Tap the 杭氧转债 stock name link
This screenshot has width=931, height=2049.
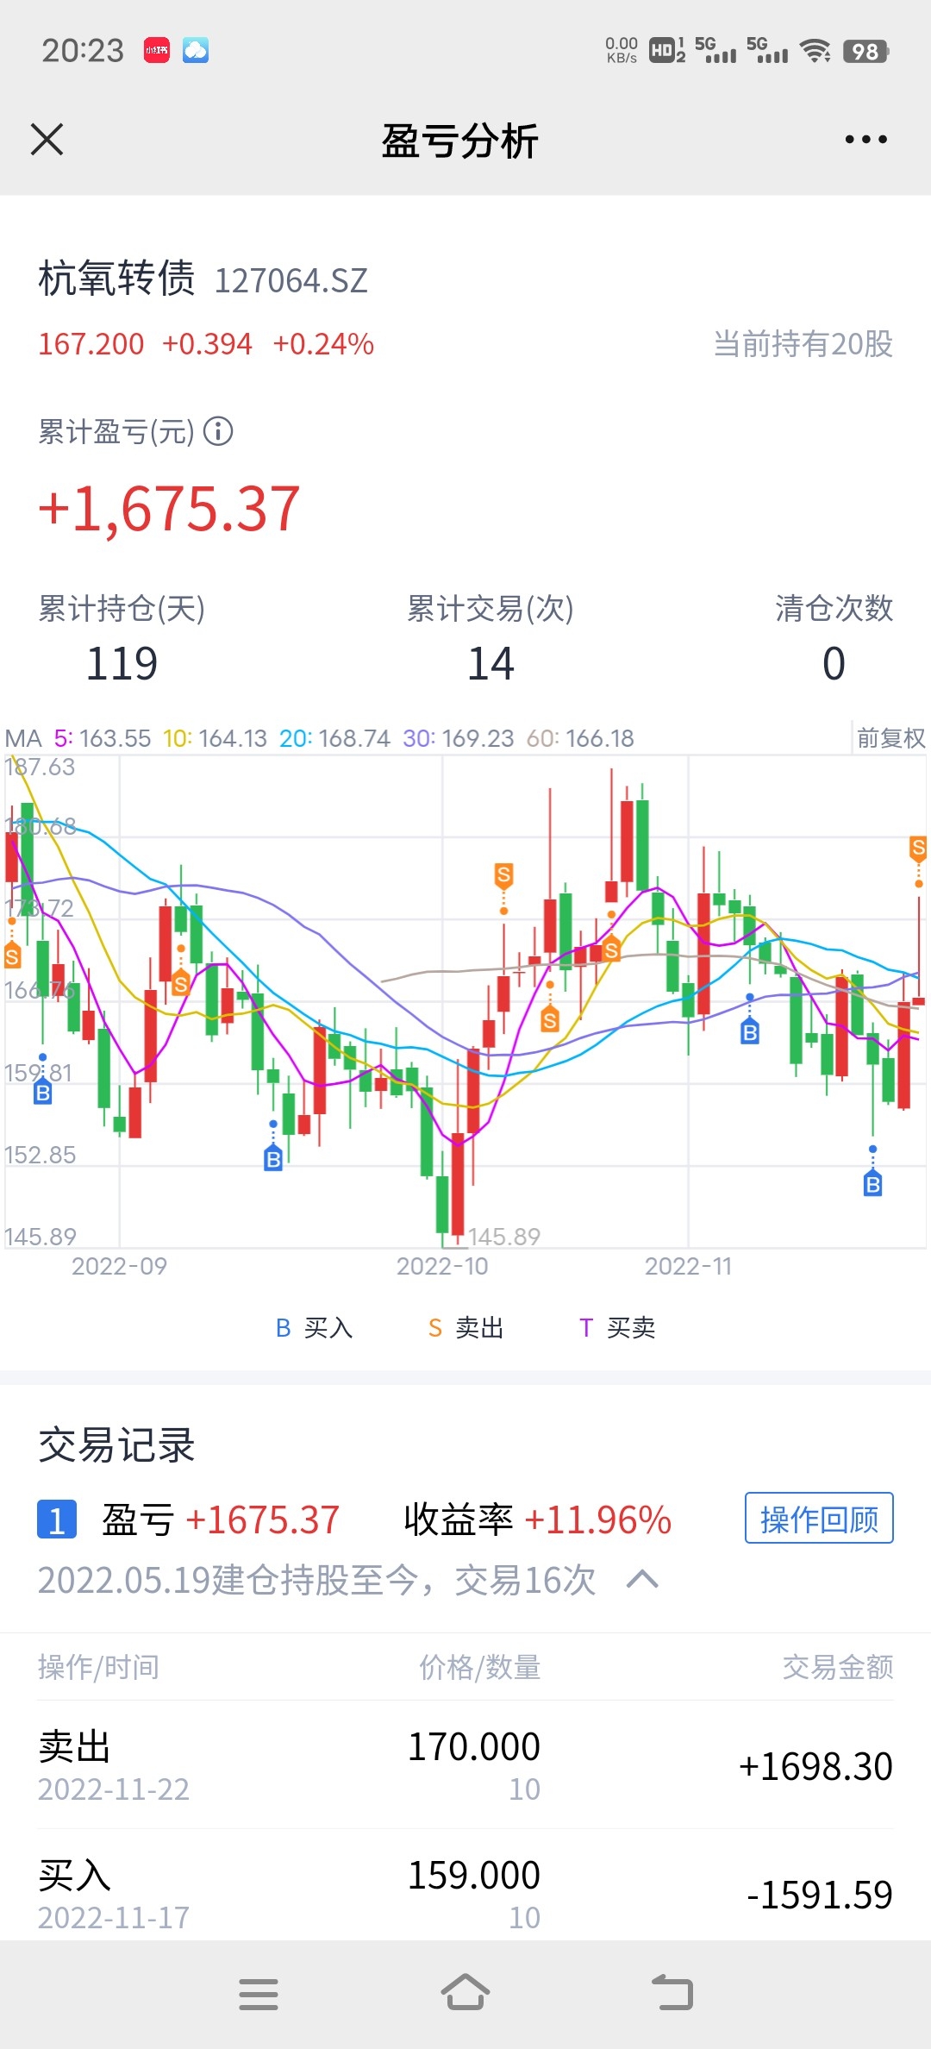pyautogui.click(x=117, y=279)
